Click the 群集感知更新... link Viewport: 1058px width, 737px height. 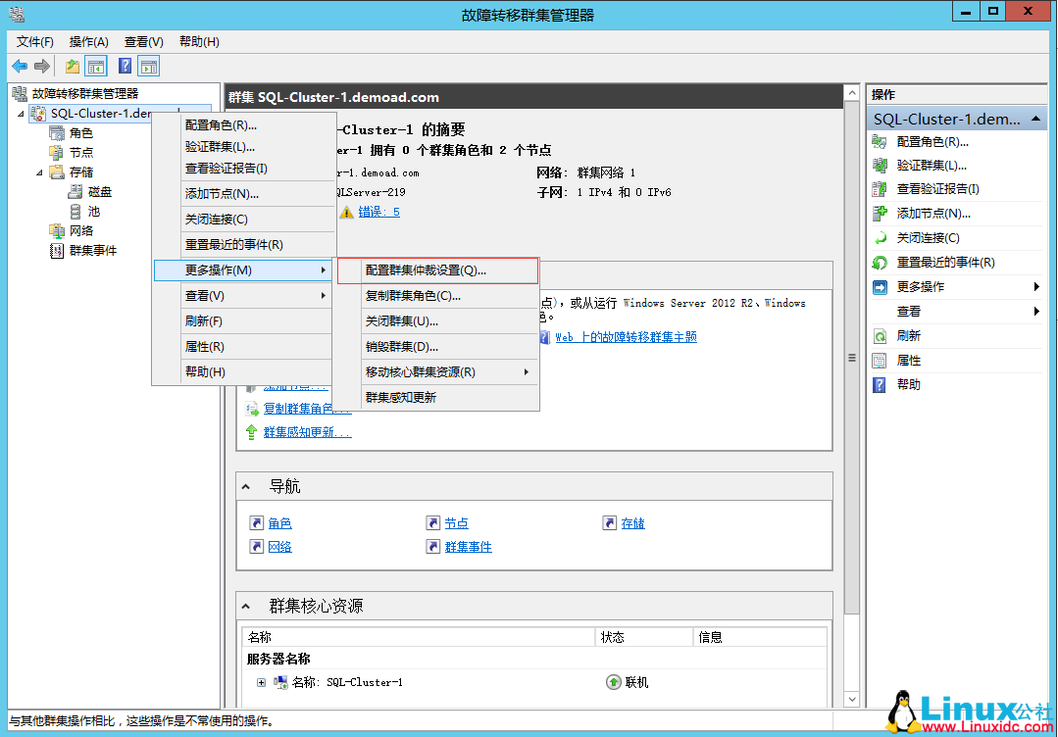point(307,432)
